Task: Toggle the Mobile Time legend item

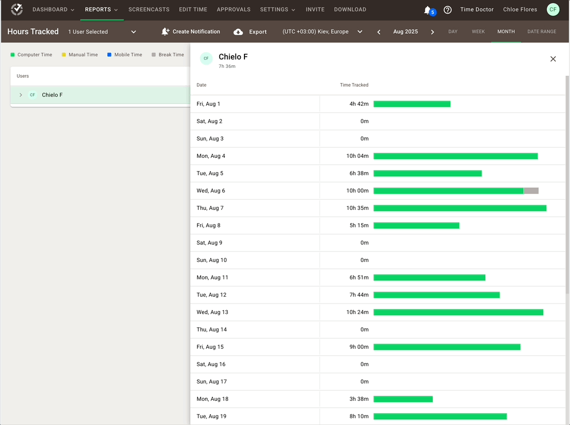Action: [x=125, y=55]
